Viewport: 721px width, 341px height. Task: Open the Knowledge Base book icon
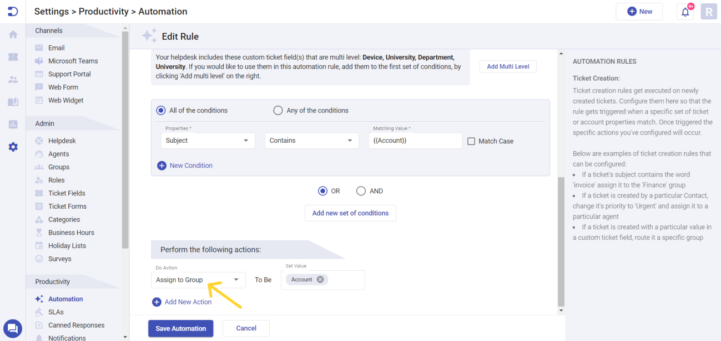click(12, 102)
